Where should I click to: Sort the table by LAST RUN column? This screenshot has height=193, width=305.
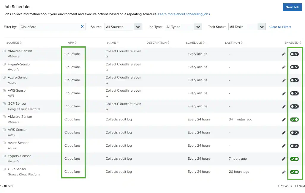tap(234, 43)
